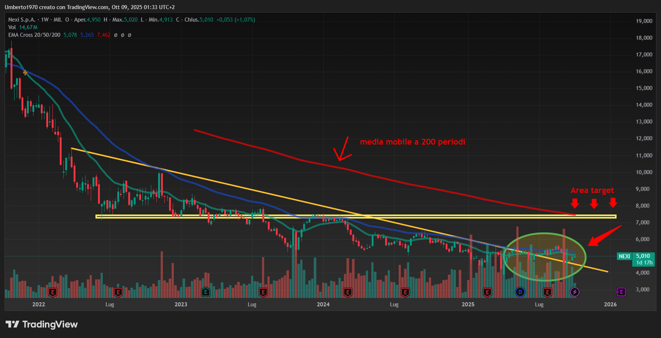The image size is (661, 338).
Task: Click the 'media mobile a 200 periodi' annotation
Action: click(x=412, y=142)
